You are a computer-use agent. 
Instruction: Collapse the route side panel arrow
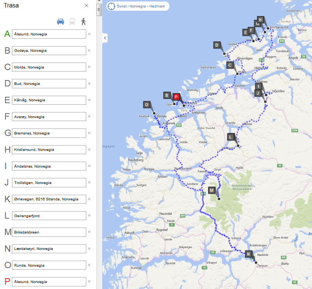pyautogui.click(x=105, y=38)
